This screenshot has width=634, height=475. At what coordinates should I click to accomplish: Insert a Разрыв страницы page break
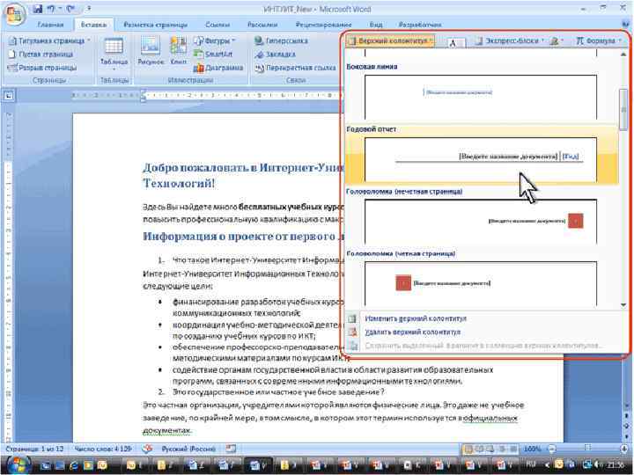(x=42, y=68)
